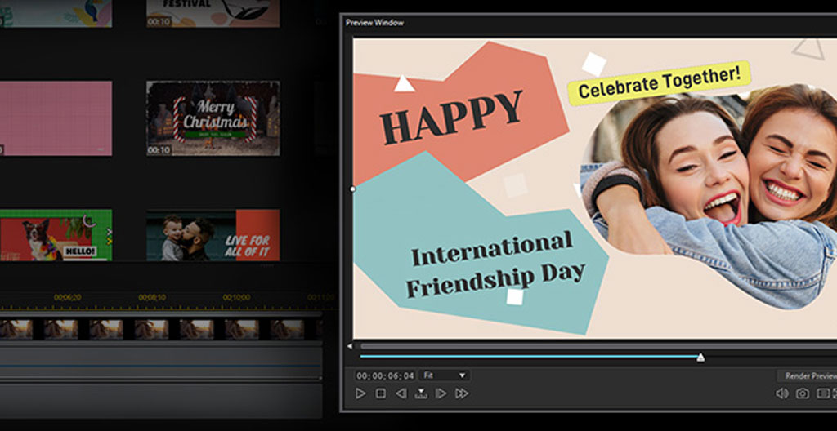Click the Render Preview button

(x=808, y=376)
